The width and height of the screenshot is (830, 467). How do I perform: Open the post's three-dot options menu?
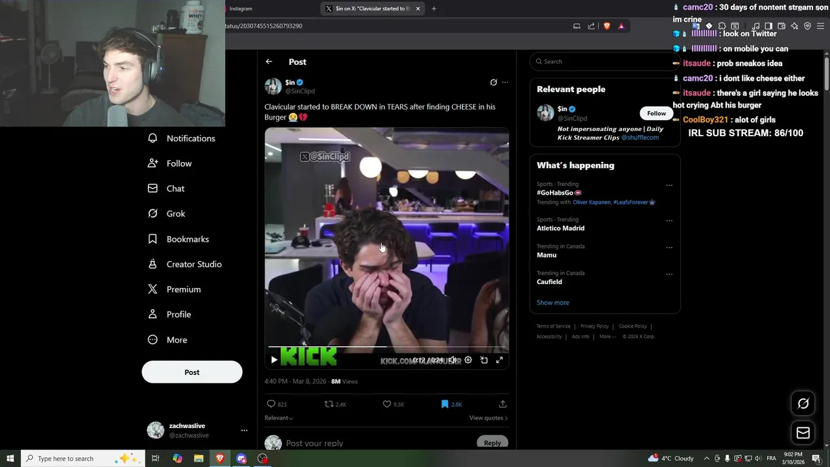coord(505,82)
